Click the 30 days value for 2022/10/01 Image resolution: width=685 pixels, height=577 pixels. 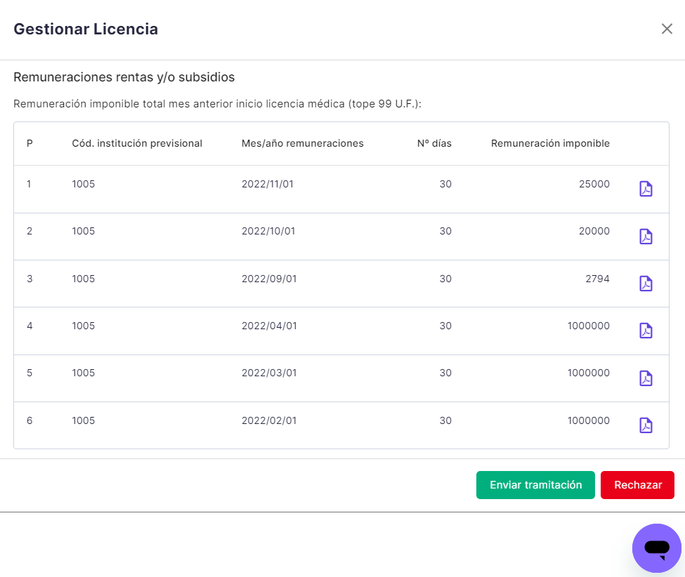click(445, 231)
